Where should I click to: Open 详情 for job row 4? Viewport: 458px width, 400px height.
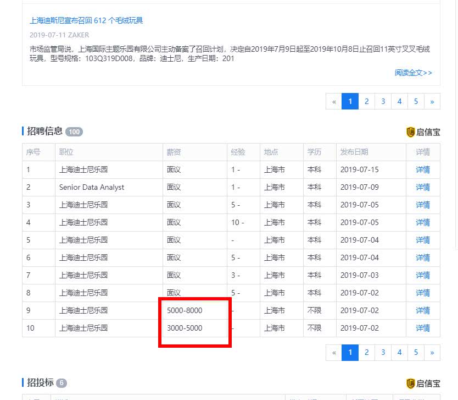click(x=423, y=222)
